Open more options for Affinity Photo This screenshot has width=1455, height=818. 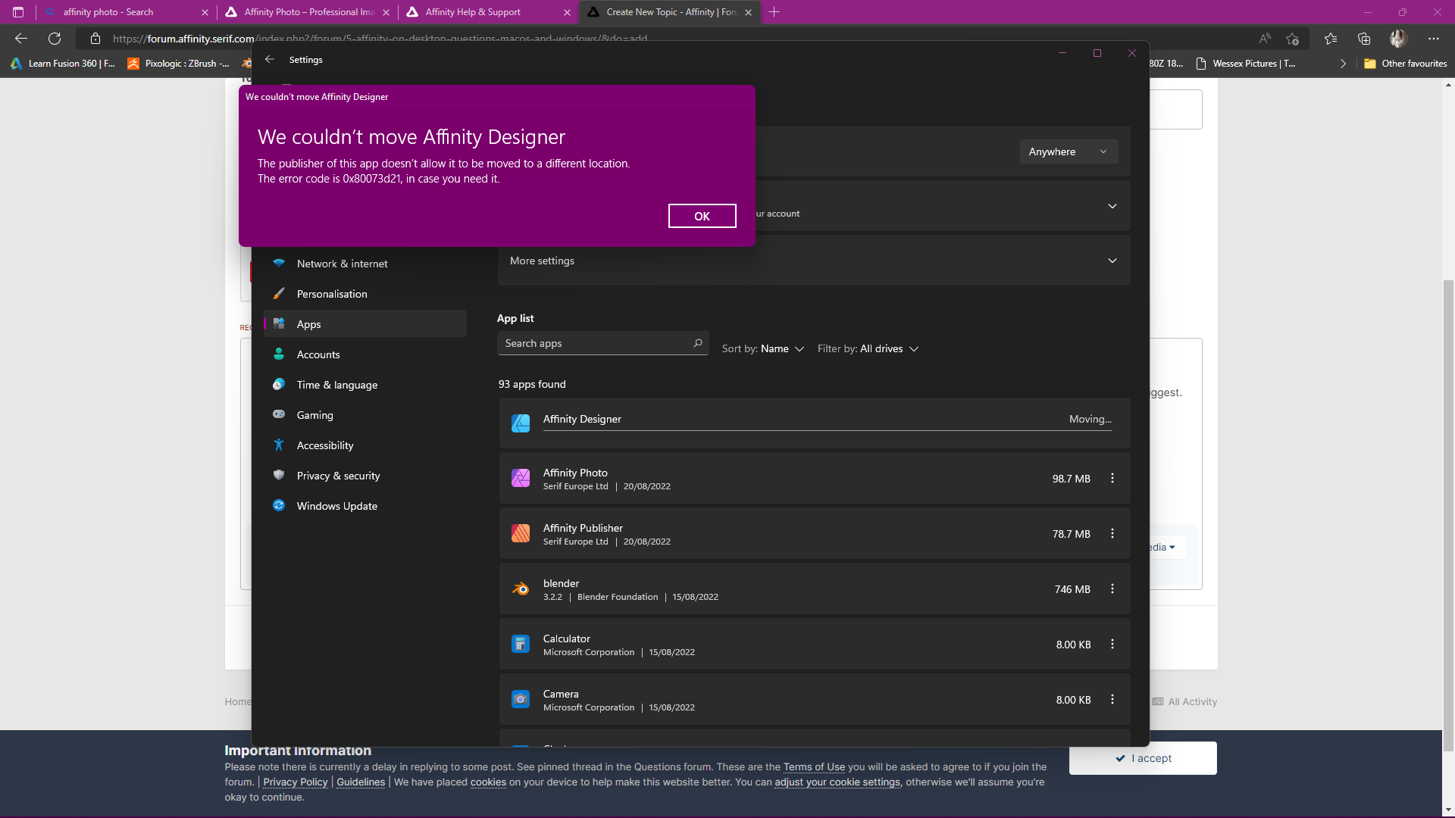coord(1112,479)
